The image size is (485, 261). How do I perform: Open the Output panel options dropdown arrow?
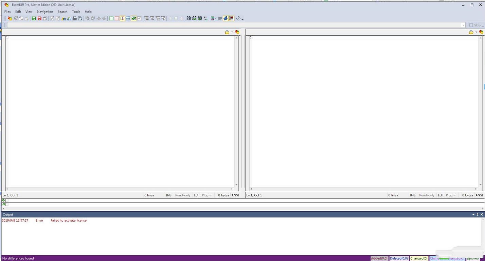[x=473, y=214]
